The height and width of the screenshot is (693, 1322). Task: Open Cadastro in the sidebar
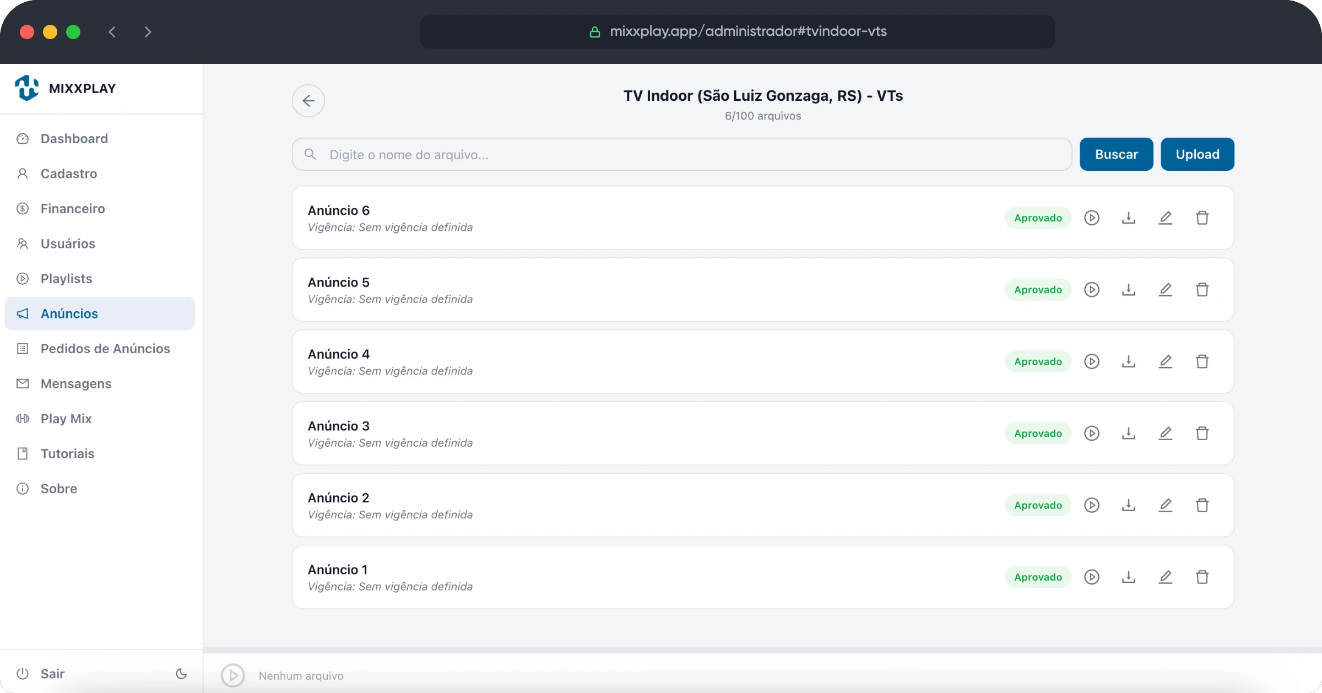[x=100, y=174]
